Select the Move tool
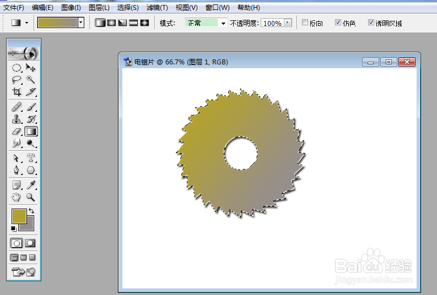The width and height of the screenshot is (437, 295). (31, 68)
